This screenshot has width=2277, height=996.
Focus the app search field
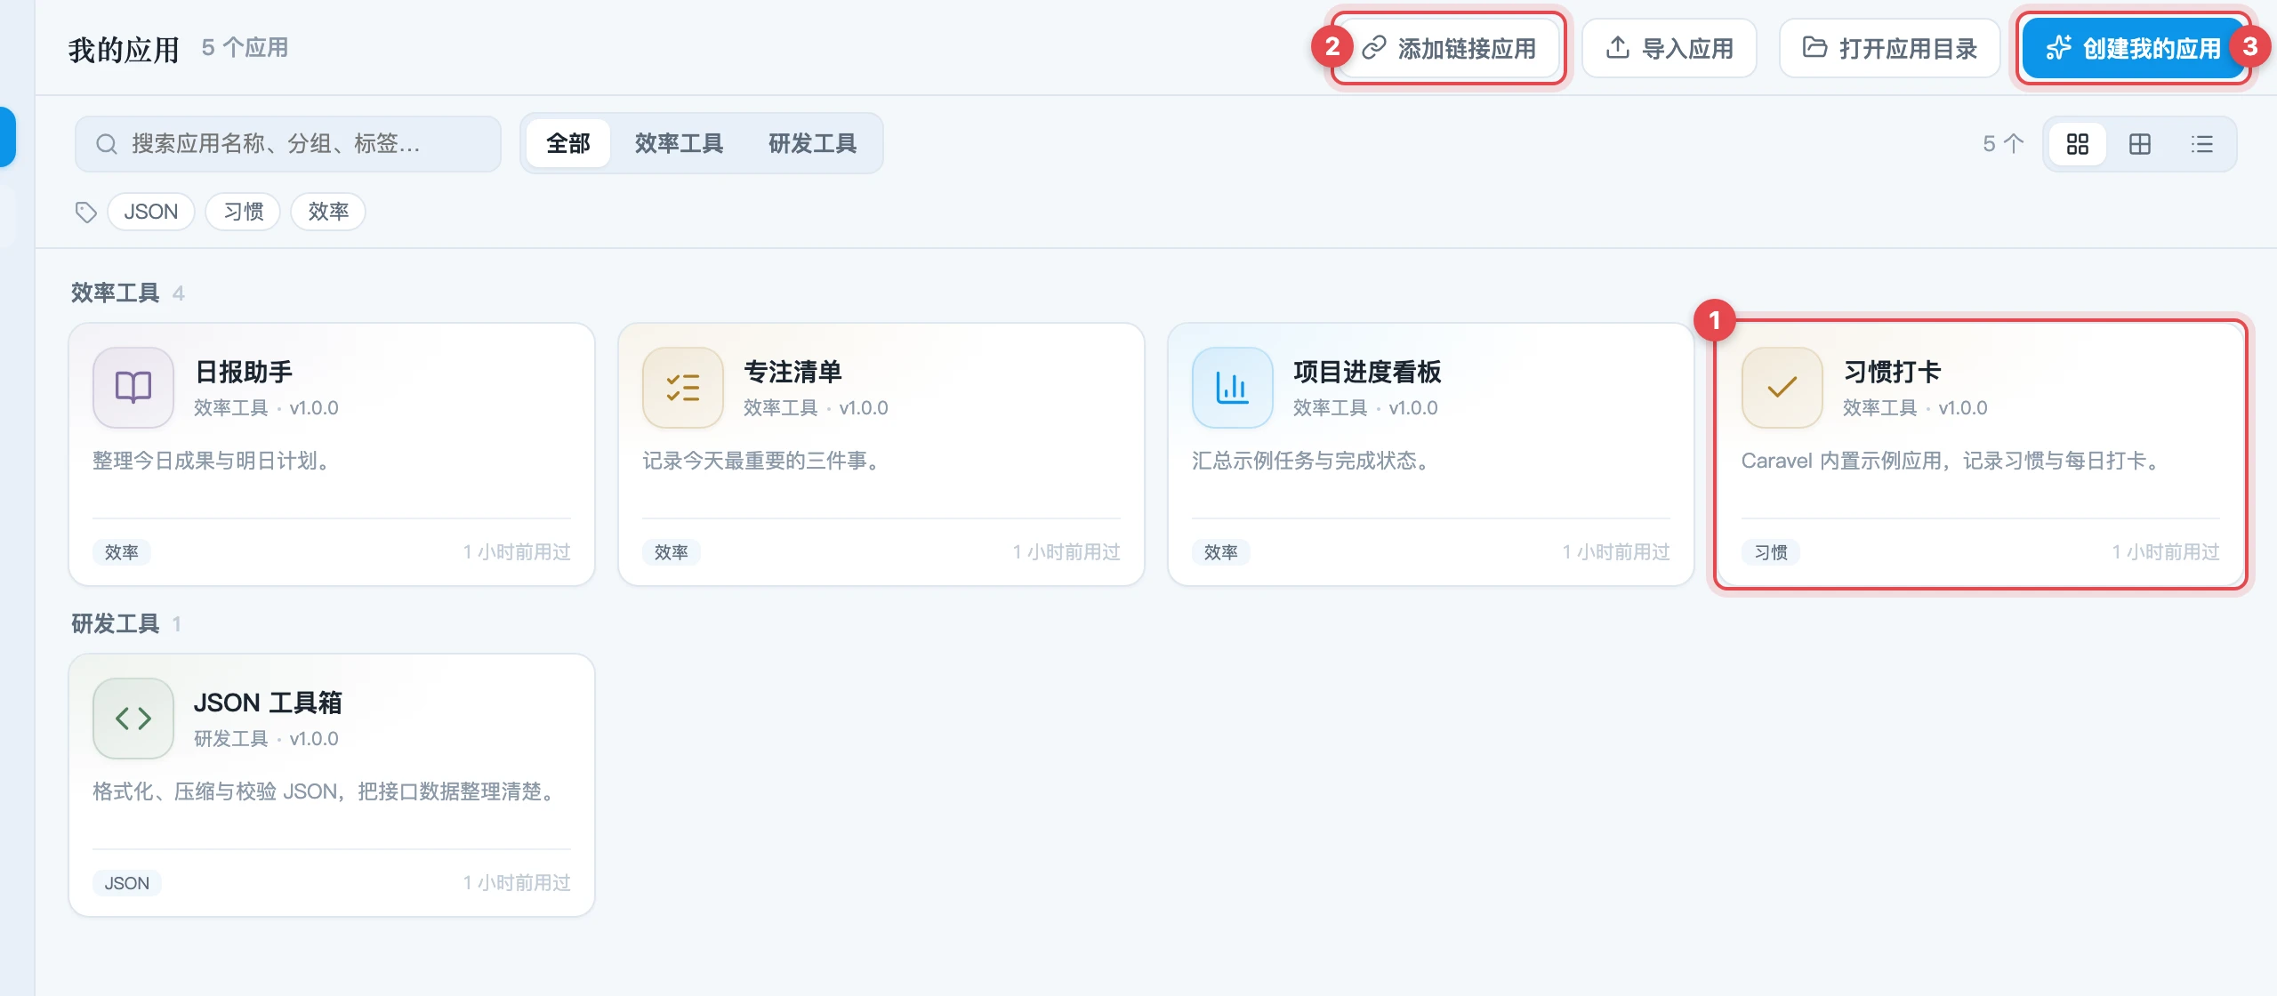tap(288, 144)
